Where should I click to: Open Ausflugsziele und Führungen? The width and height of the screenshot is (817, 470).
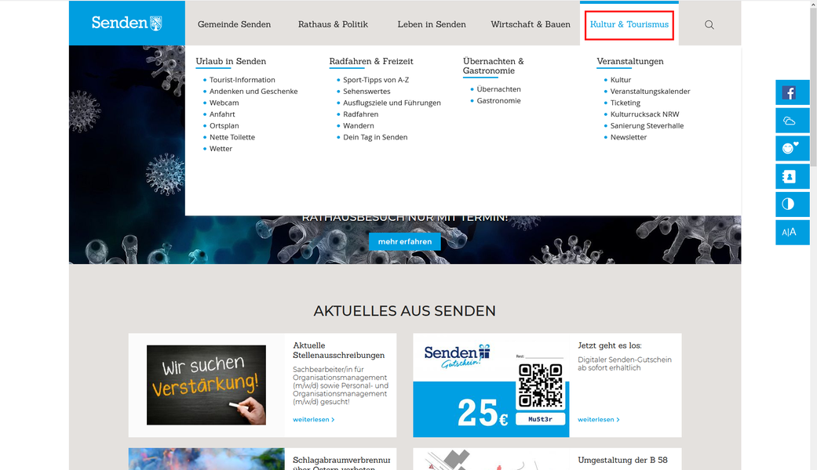(392, 103)
